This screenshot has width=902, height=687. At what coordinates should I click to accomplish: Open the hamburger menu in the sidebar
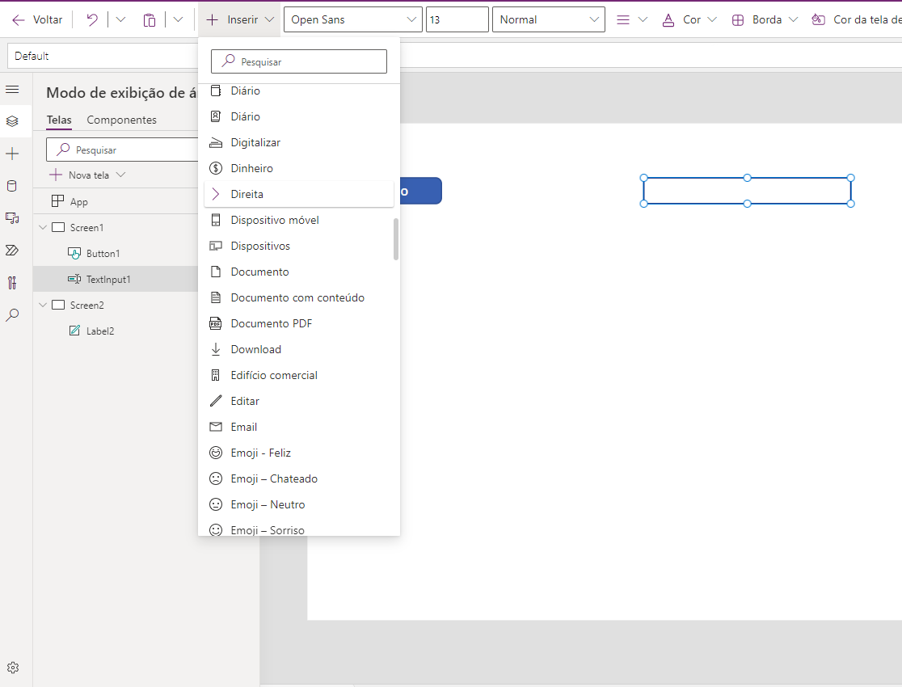[12, 89]
